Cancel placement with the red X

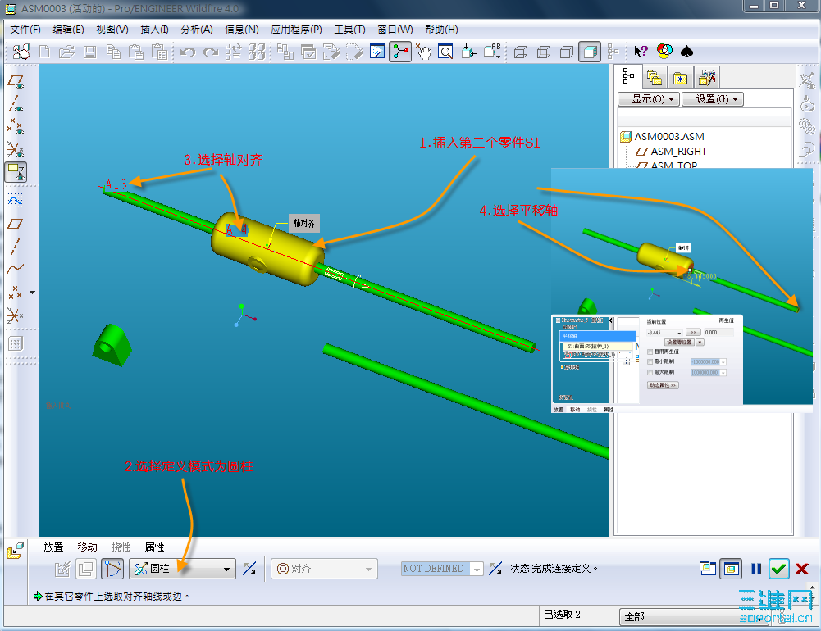801,569
